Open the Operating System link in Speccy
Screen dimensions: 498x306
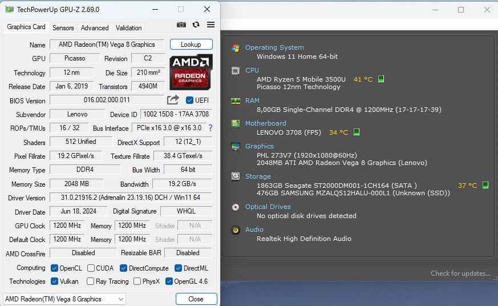274,47
